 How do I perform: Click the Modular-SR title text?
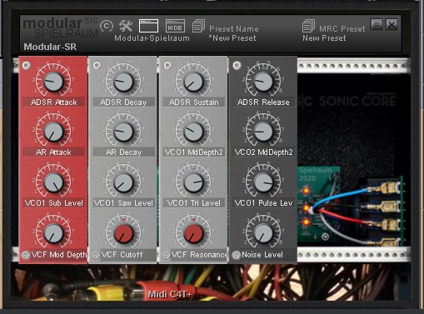50,47
